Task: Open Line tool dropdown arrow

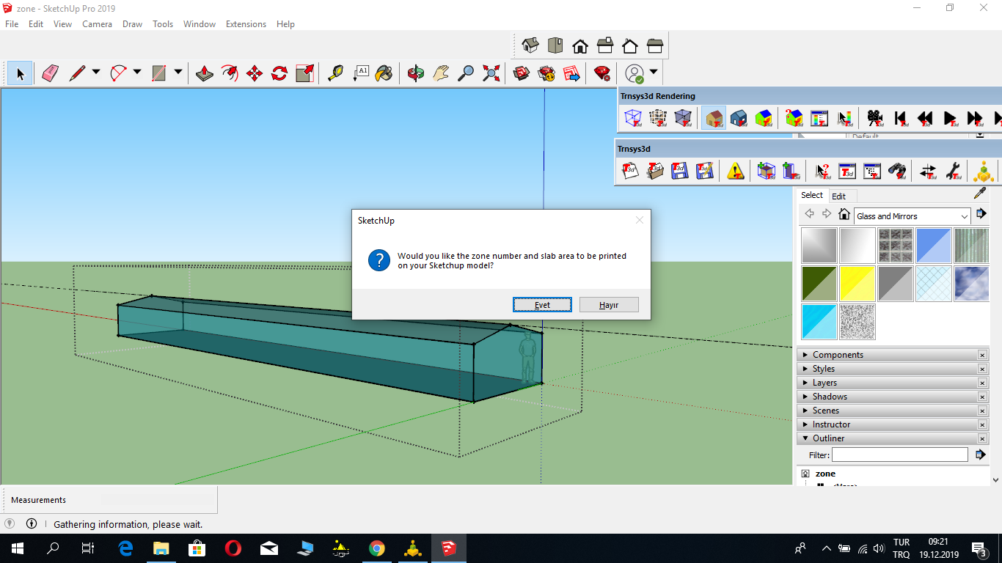Action: click(x=96, y=73)
